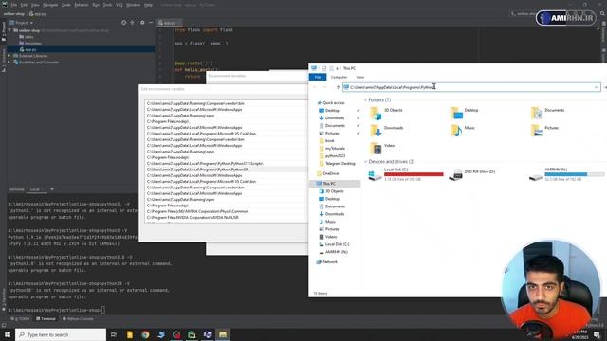This screenshot has height=341, width=607.
Task: Open View ribbon tab in File Explorer
Action: [x=360, y=77]
